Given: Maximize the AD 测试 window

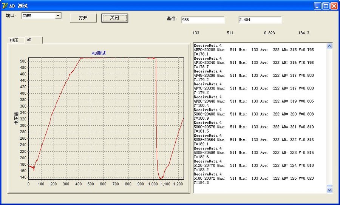Looking at the screenshot, I should point(326,6).
